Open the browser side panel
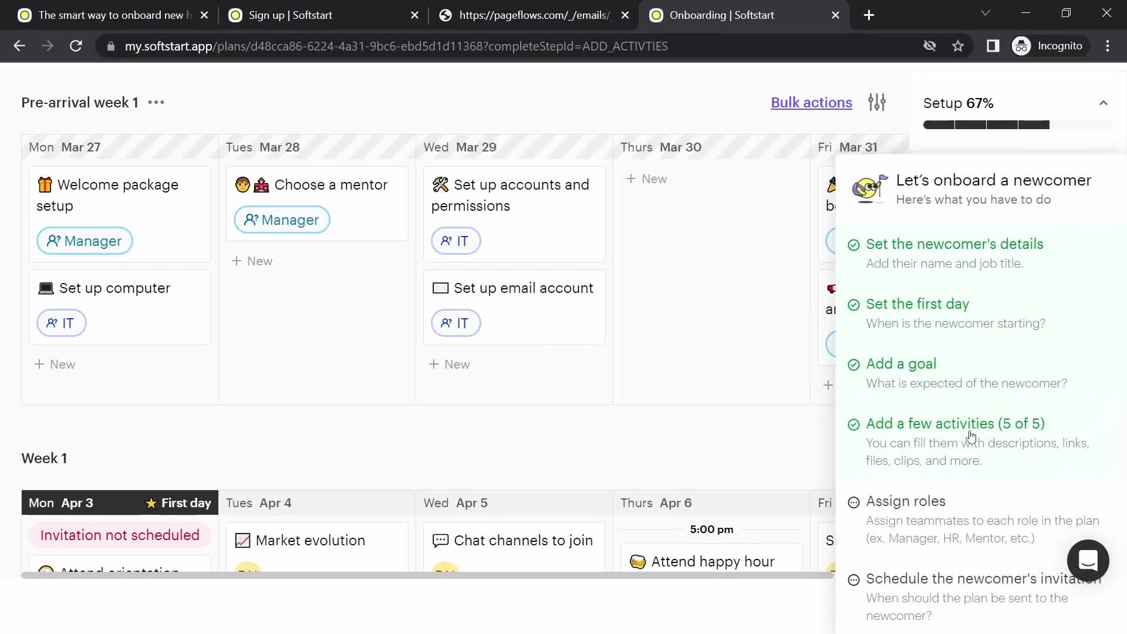Viewport: 1127px width, 634px height. click(x=993, y=46)
